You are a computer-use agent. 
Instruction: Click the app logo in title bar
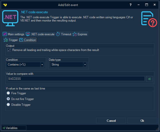4,5
